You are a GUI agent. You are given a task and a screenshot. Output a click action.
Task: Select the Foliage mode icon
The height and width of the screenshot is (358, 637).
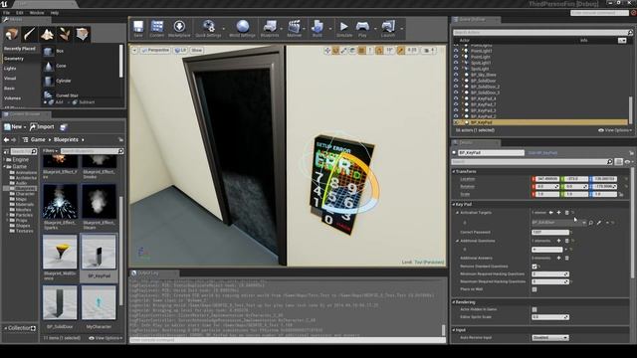coord(65,34)
